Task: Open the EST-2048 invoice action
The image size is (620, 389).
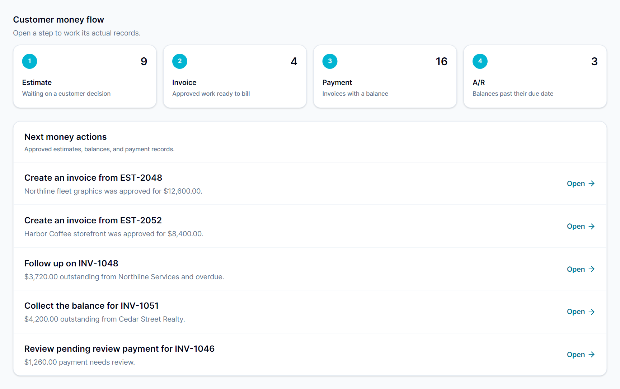Action: tap(581, 184)
